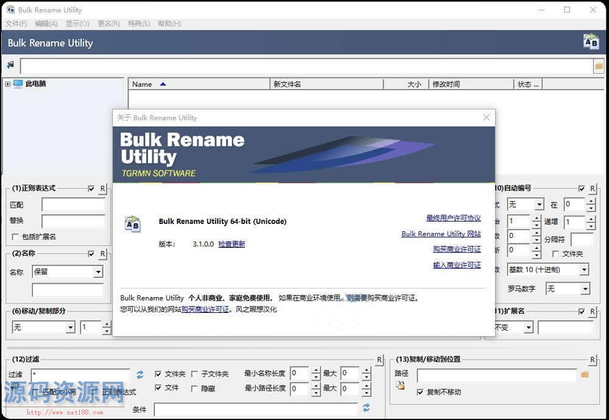This screenshot has width=609, height=420.
Task: Click the right-side 购买商业许可证 link
Action: click(x=457, y=249)
